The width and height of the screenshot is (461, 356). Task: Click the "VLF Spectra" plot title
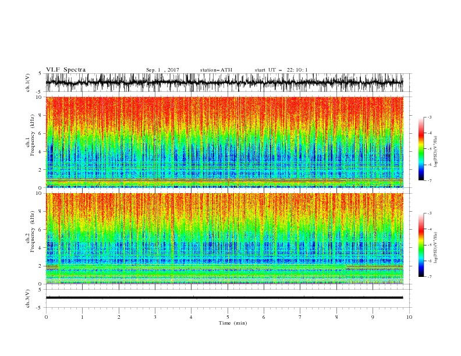tap(66, 70)
